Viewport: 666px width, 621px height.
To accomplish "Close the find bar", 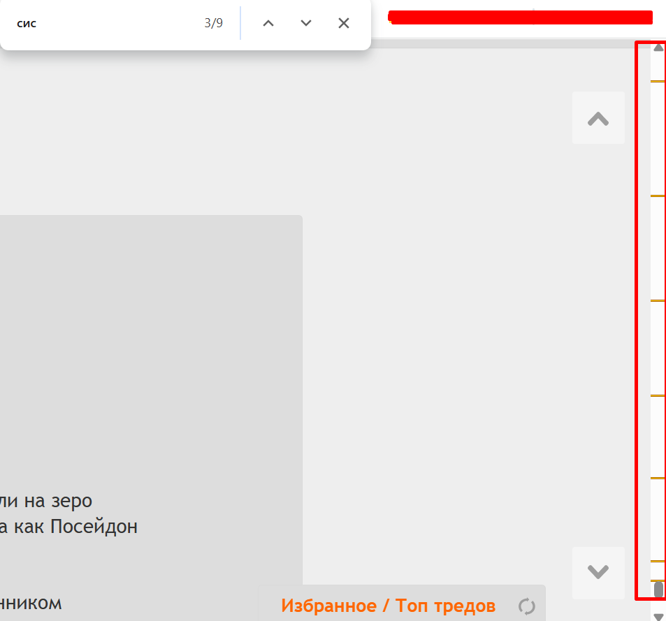I will 344,23.
